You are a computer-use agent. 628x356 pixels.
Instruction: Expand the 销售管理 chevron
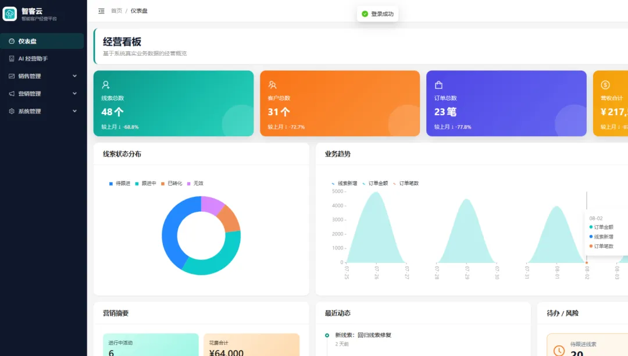click(74, 76)
